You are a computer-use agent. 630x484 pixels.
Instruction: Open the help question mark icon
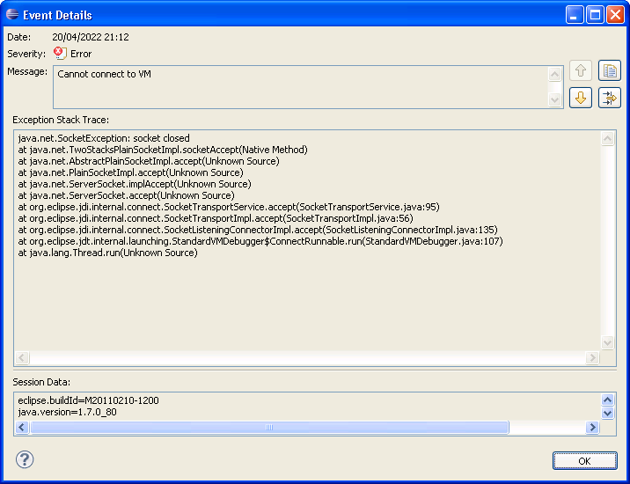click(x=25, y=459)
